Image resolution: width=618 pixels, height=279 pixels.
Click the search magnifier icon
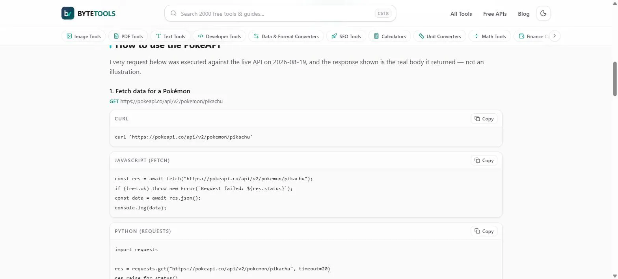(173, 13)
